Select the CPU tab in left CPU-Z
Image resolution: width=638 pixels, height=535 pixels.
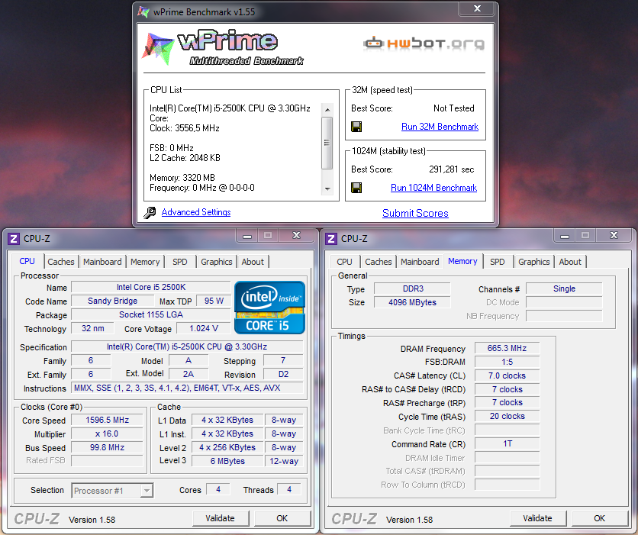click(x=27, y=261)
